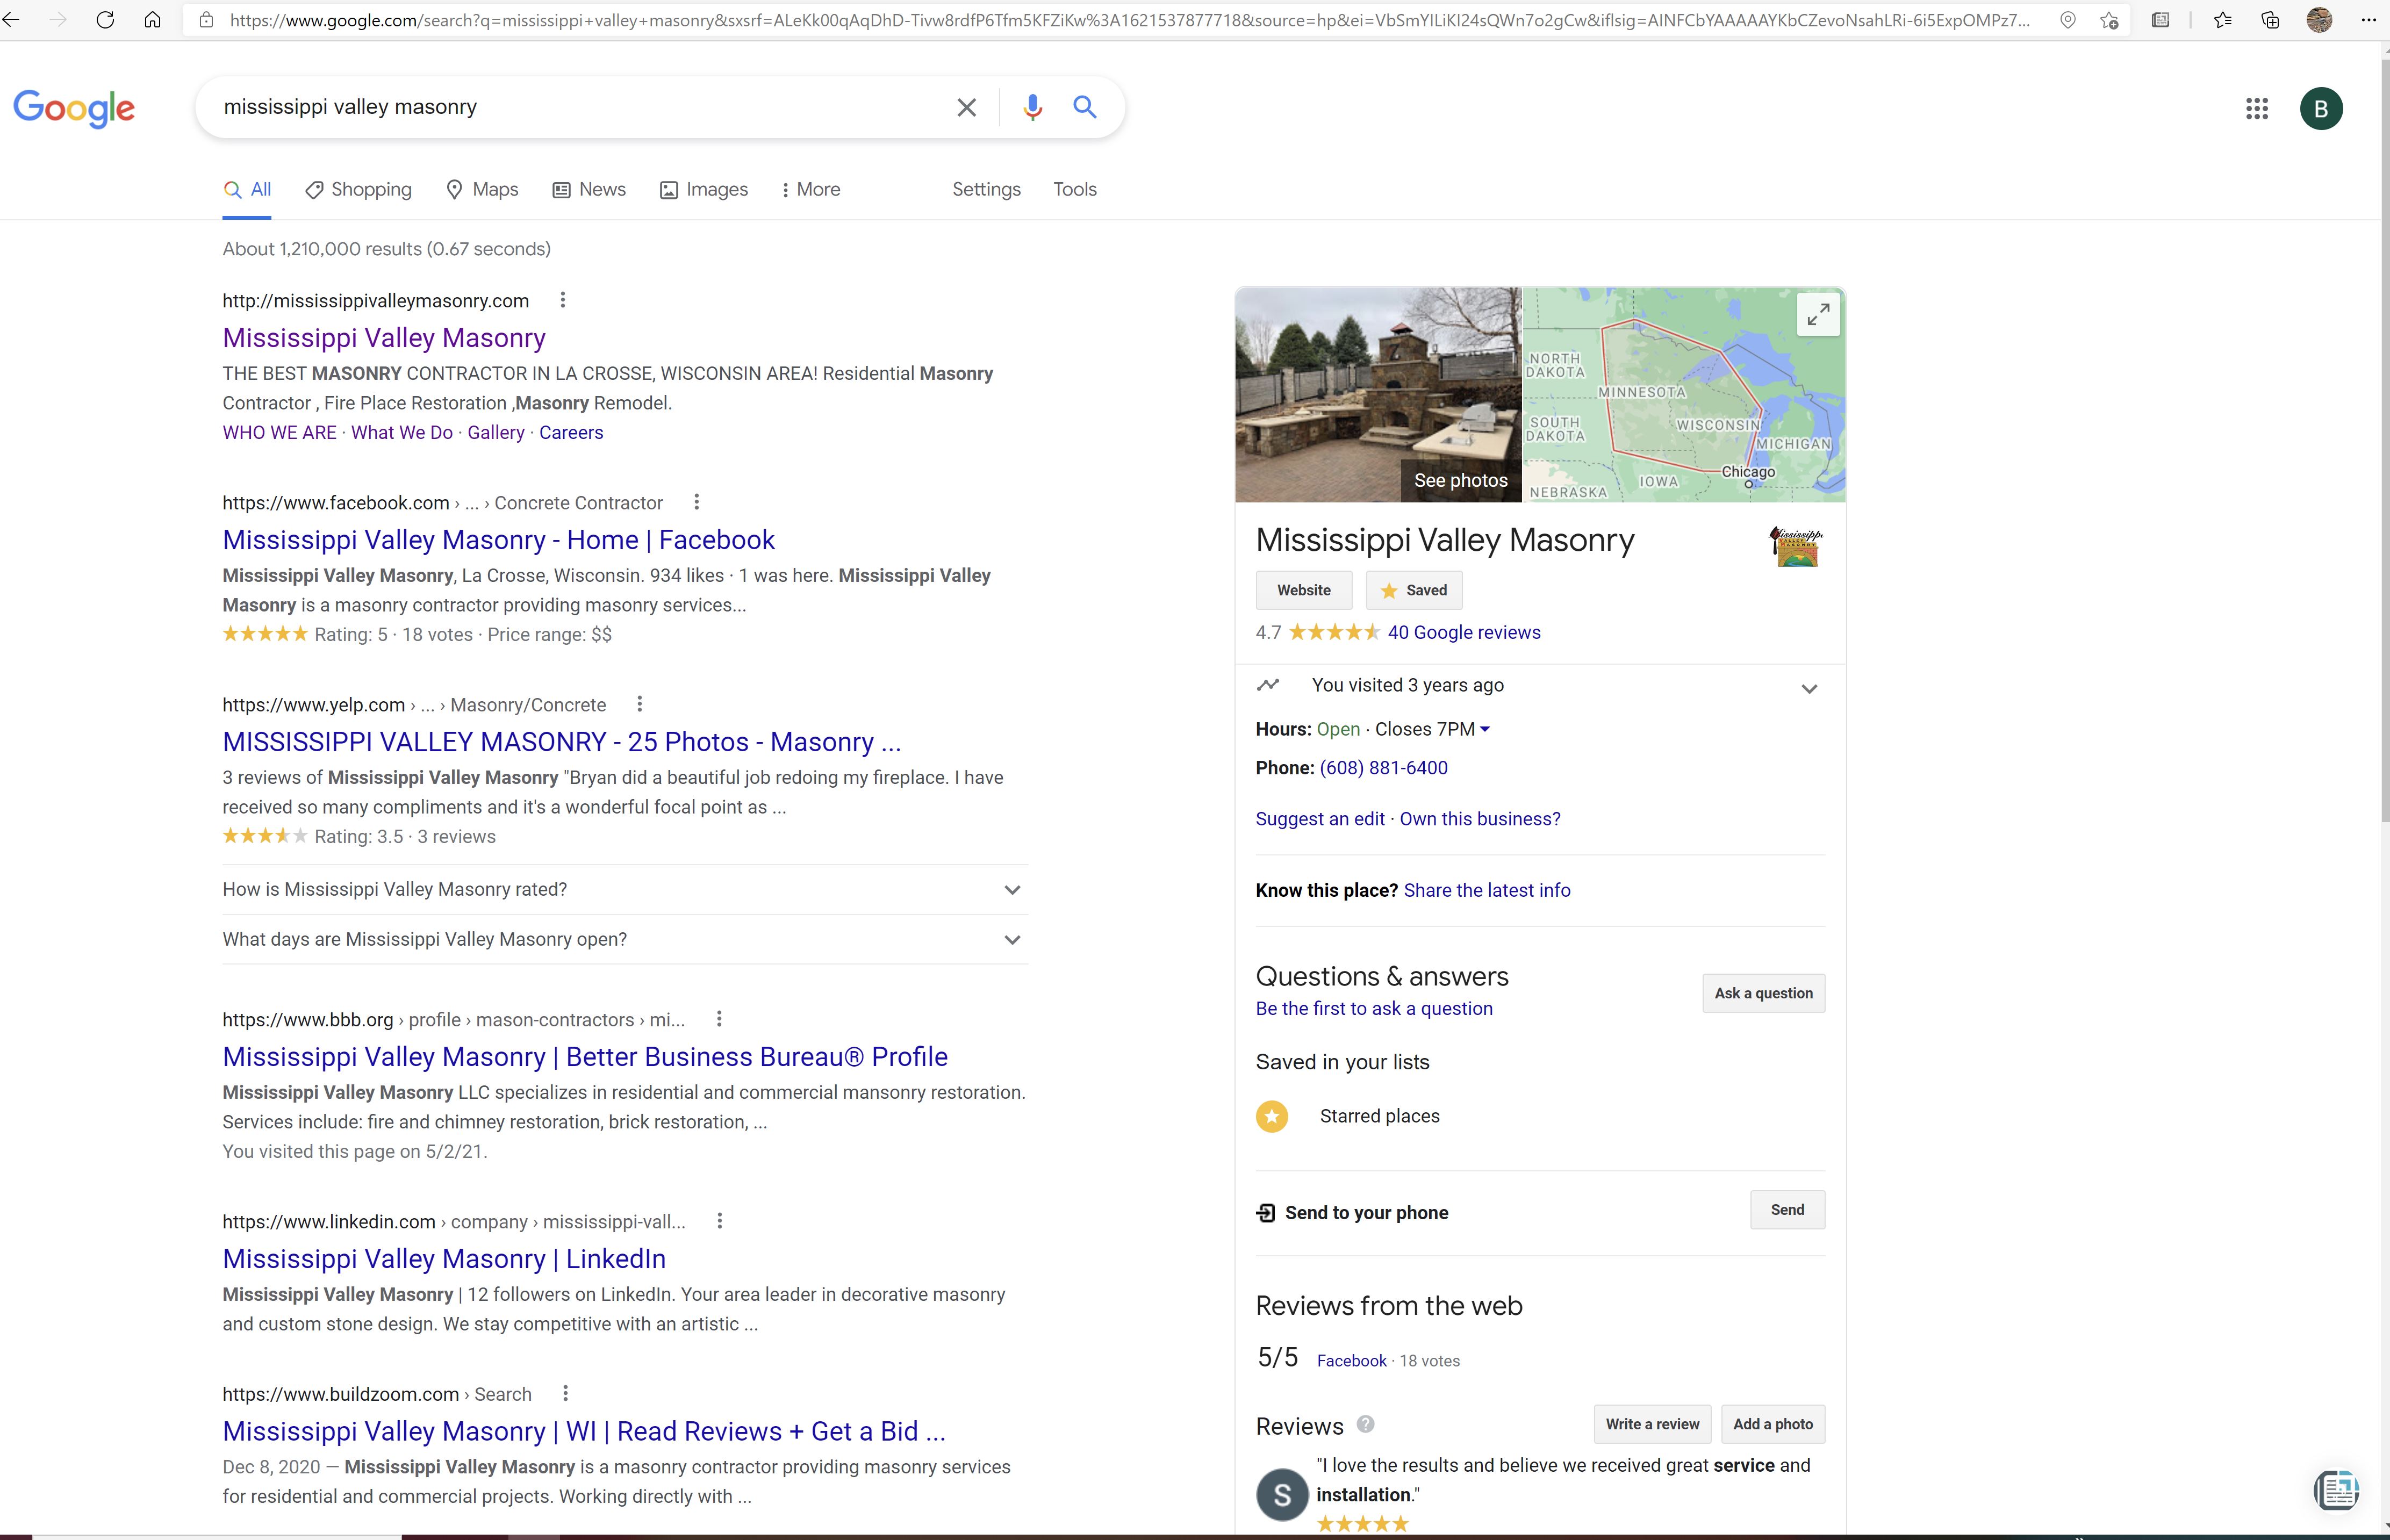
Task: Click the Suggest an edit link
Action: coord(1320,819)
